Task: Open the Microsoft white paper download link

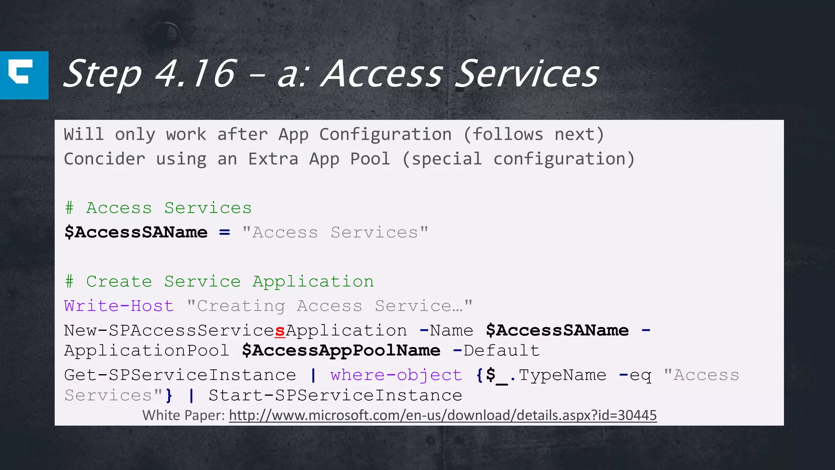Action: tap(443, 415)
